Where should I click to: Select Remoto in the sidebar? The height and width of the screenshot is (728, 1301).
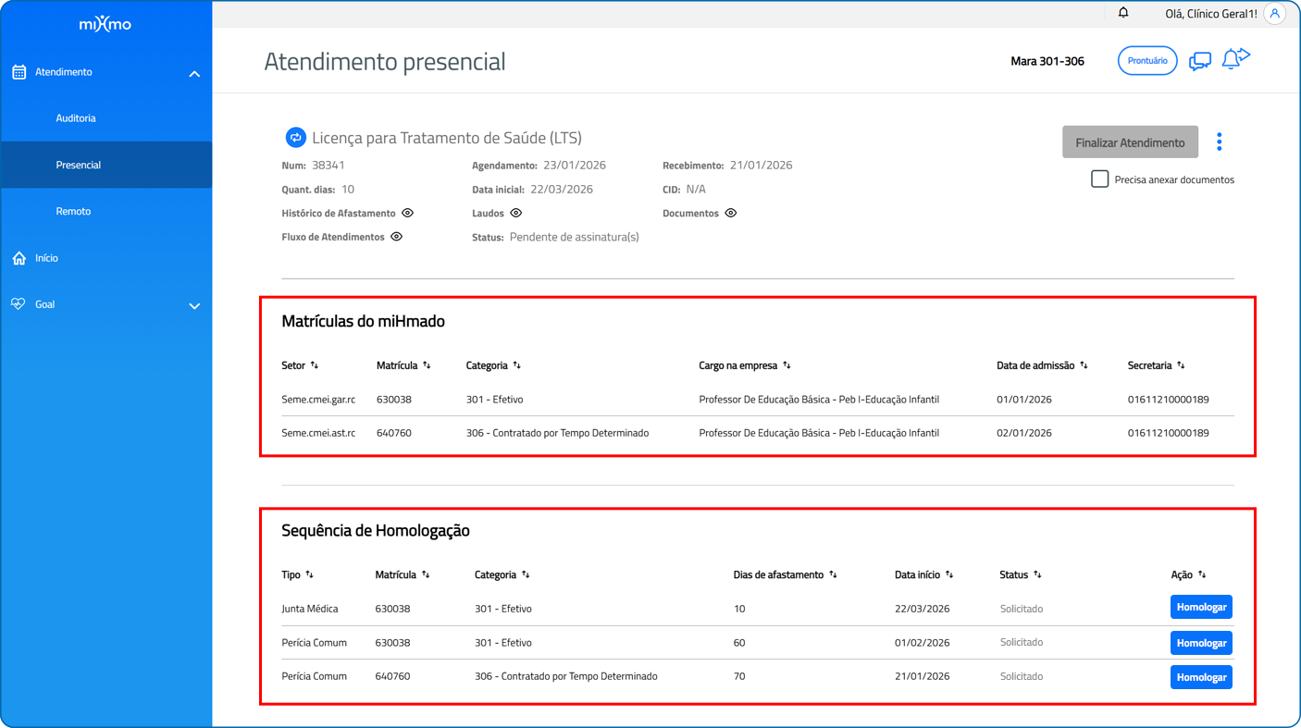click(73, 211)
